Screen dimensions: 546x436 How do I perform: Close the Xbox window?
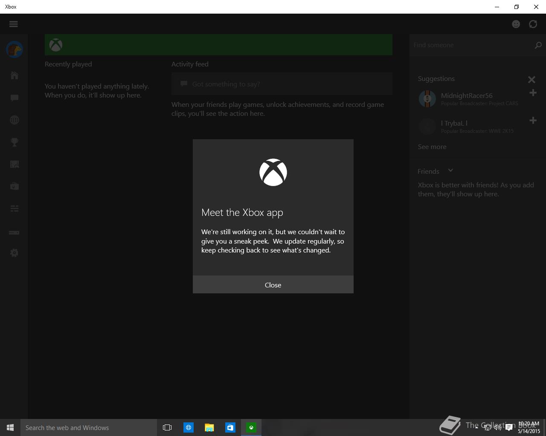click(x=536, y=7)
